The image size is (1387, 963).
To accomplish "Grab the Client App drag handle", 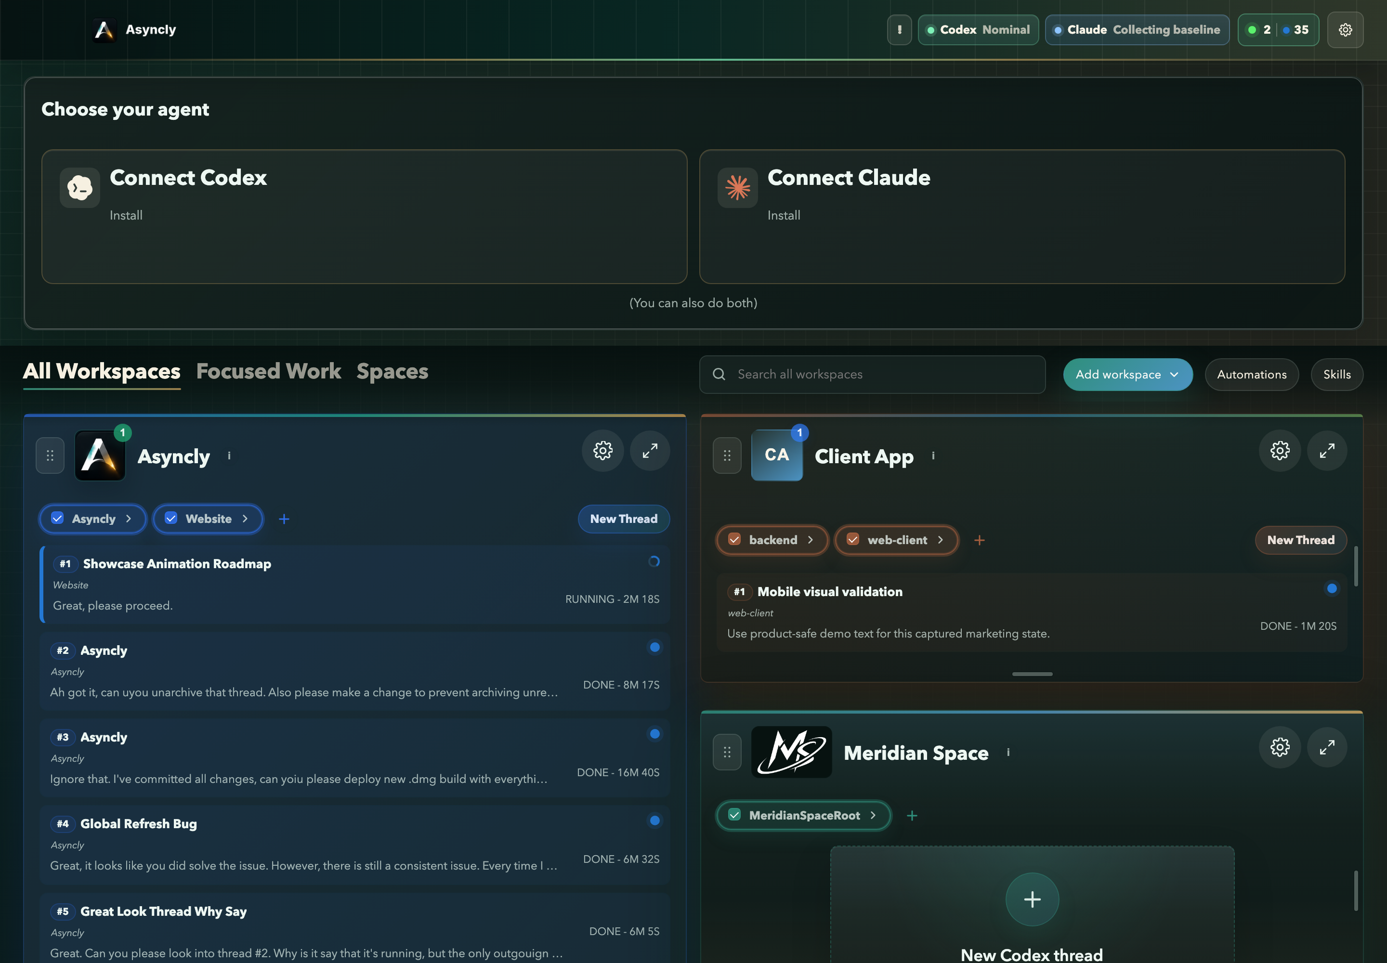I will click(x=727, y=455).
